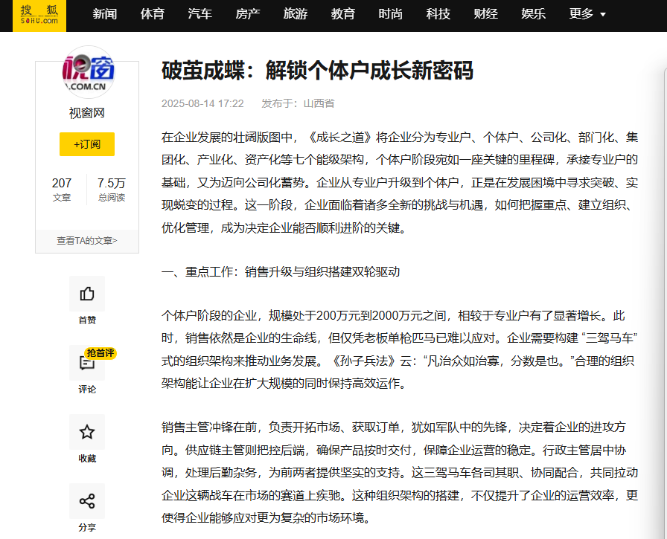Image resolution: width=667 pixels, height=539 pixels.
Task: Select the 娱乐 channel
Action: [534, 13]
